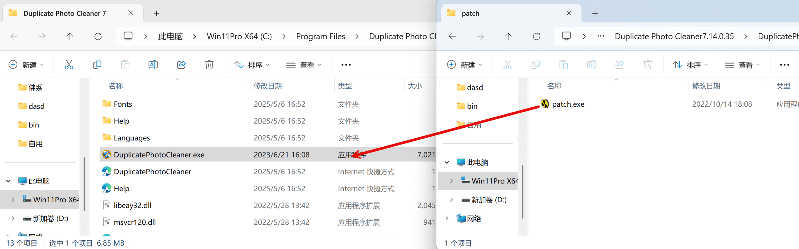Open the 新建 dropdown in left window
The width and height of the screenshot is (799, 249).
coord(26,65)
